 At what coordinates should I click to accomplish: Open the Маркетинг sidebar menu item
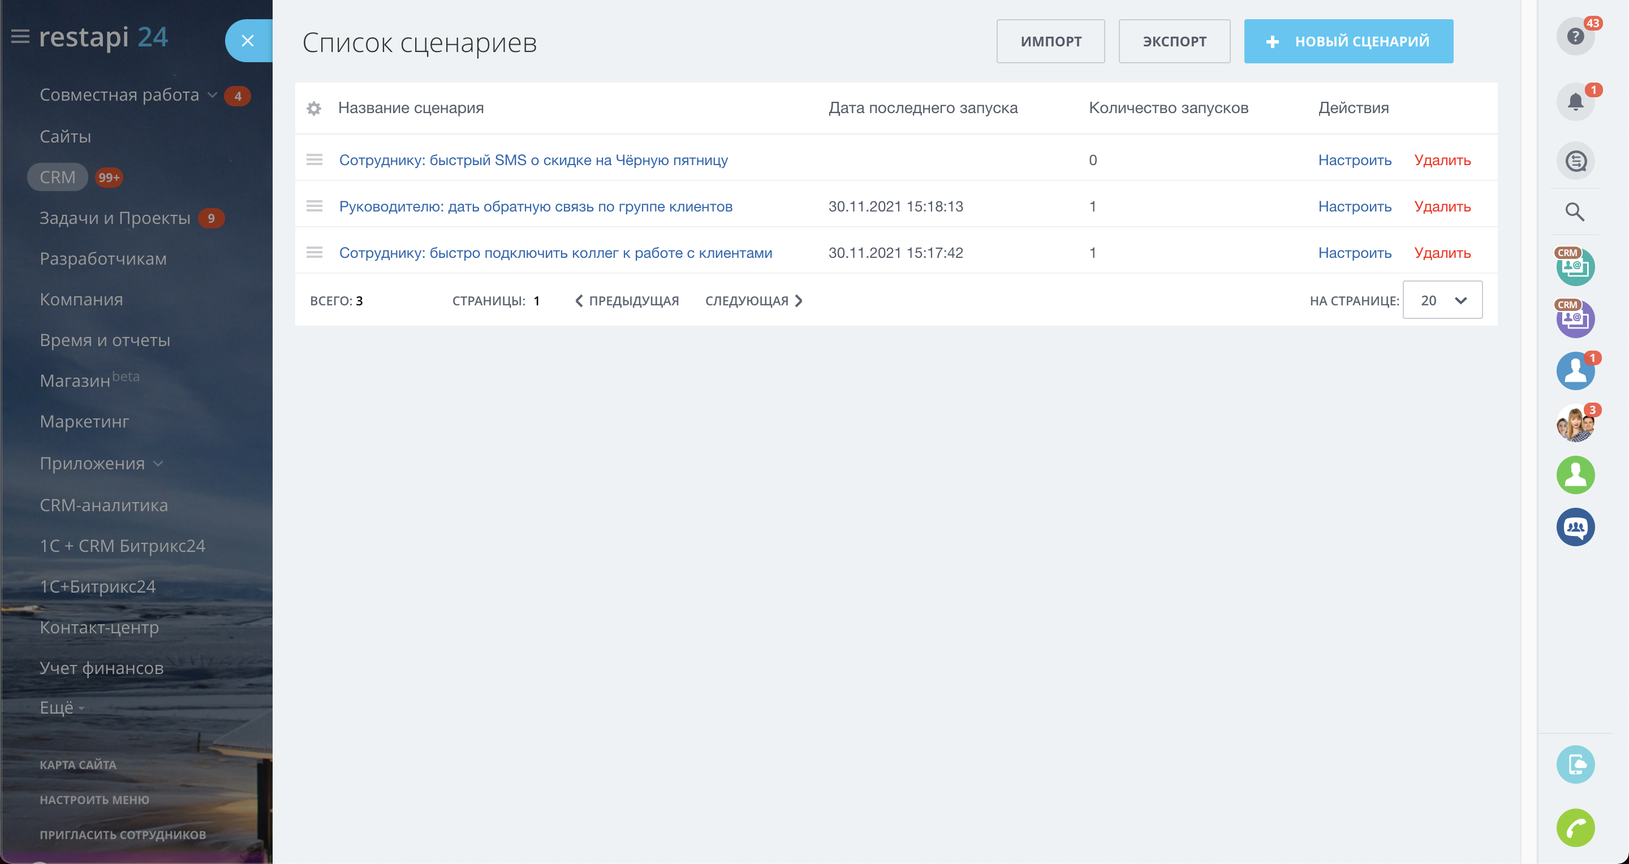pyautogui.click(x=84, y=422)
